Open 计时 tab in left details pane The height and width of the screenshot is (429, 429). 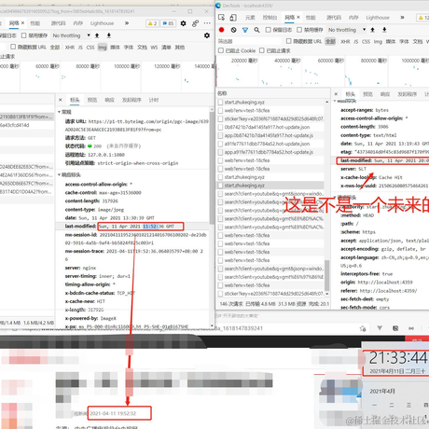pyautogui.click(x=154, y=100)
